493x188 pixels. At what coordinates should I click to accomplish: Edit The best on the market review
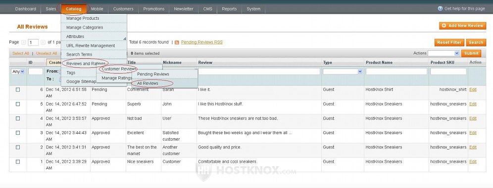pos(473,147)
